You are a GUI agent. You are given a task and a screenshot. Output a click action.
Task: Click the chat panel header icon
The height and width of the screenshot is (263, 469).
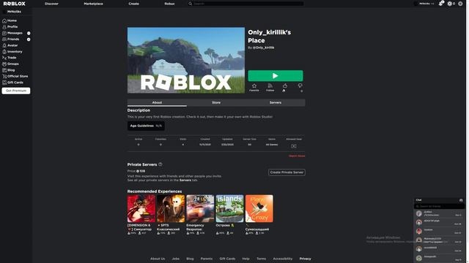[x=461, y=200]
